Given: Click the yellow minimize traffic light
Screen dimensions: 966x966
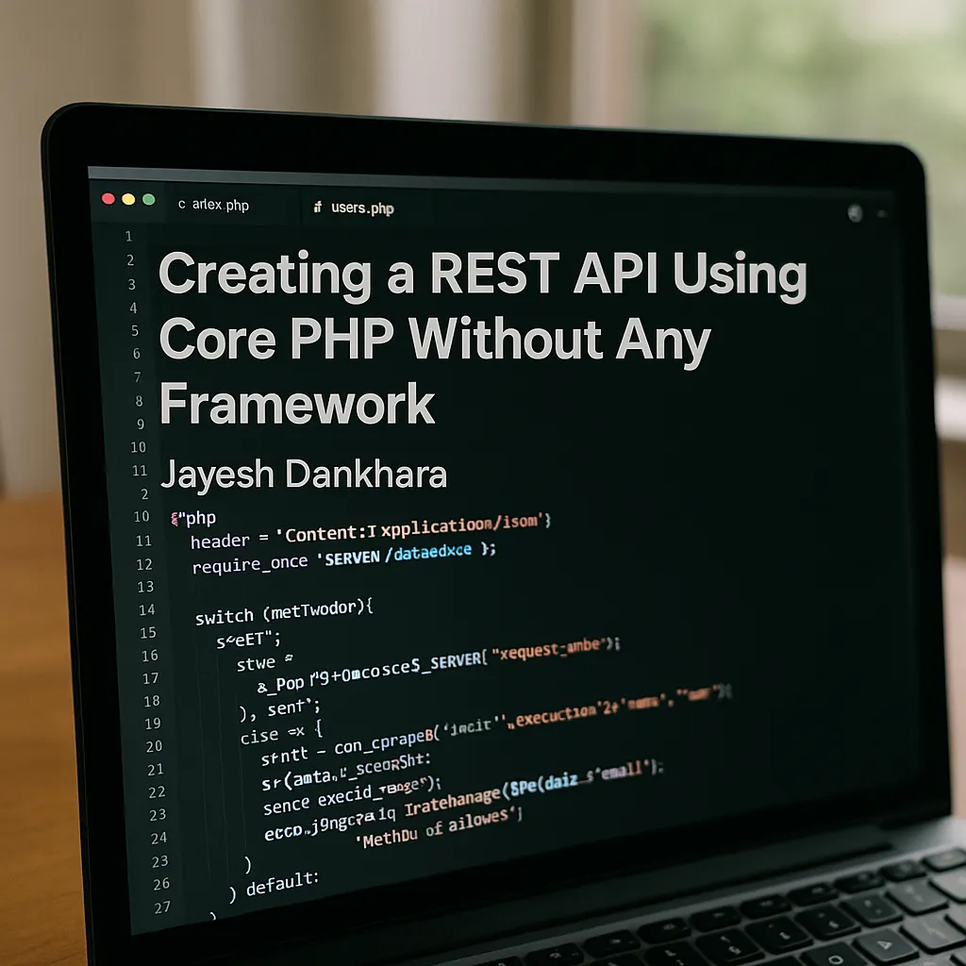Looking at the screenshot, I should point(126,199).
